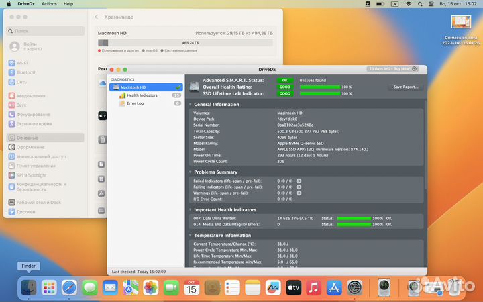Click arrow next to Failing Indicators
This screenshot has width=483, height=302.
pos(299,187)
